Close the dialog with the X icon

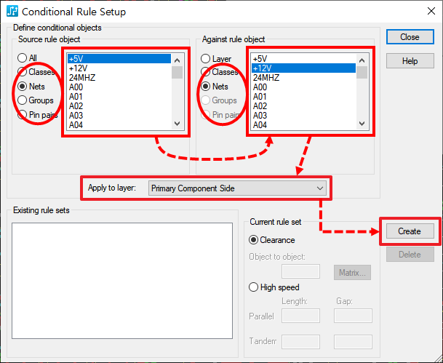pyautogui.click(x=431, y=12)
